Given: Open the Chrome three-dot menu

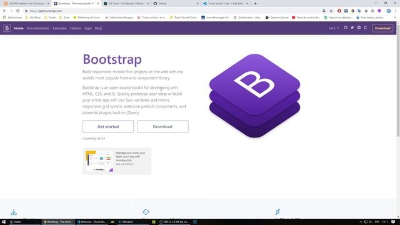Looking at the screenshot, I should [395, 11].
